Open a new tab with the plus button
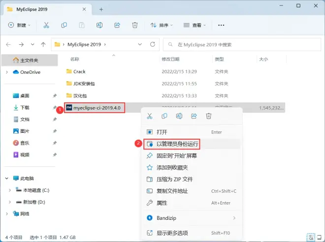Screen dimensions: 325x242 (101, 9)
